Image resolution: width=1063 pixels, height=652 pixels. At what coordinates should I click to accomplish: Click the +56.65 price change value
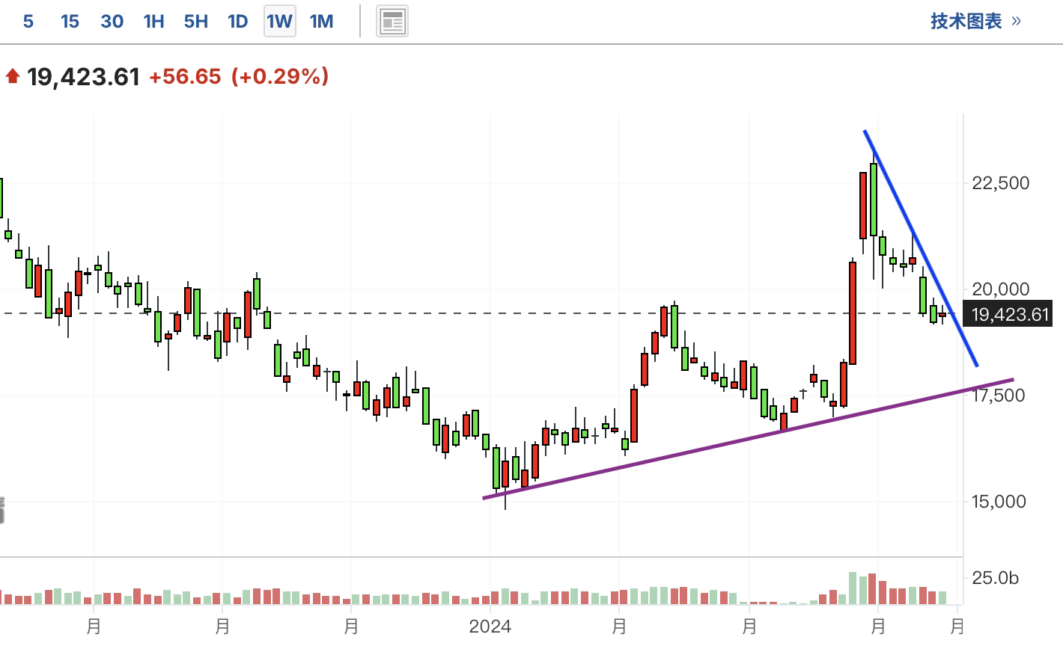click(185, 76)
